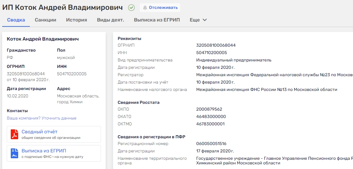
Task: Go to the История tab
Action: click(76, 20)
